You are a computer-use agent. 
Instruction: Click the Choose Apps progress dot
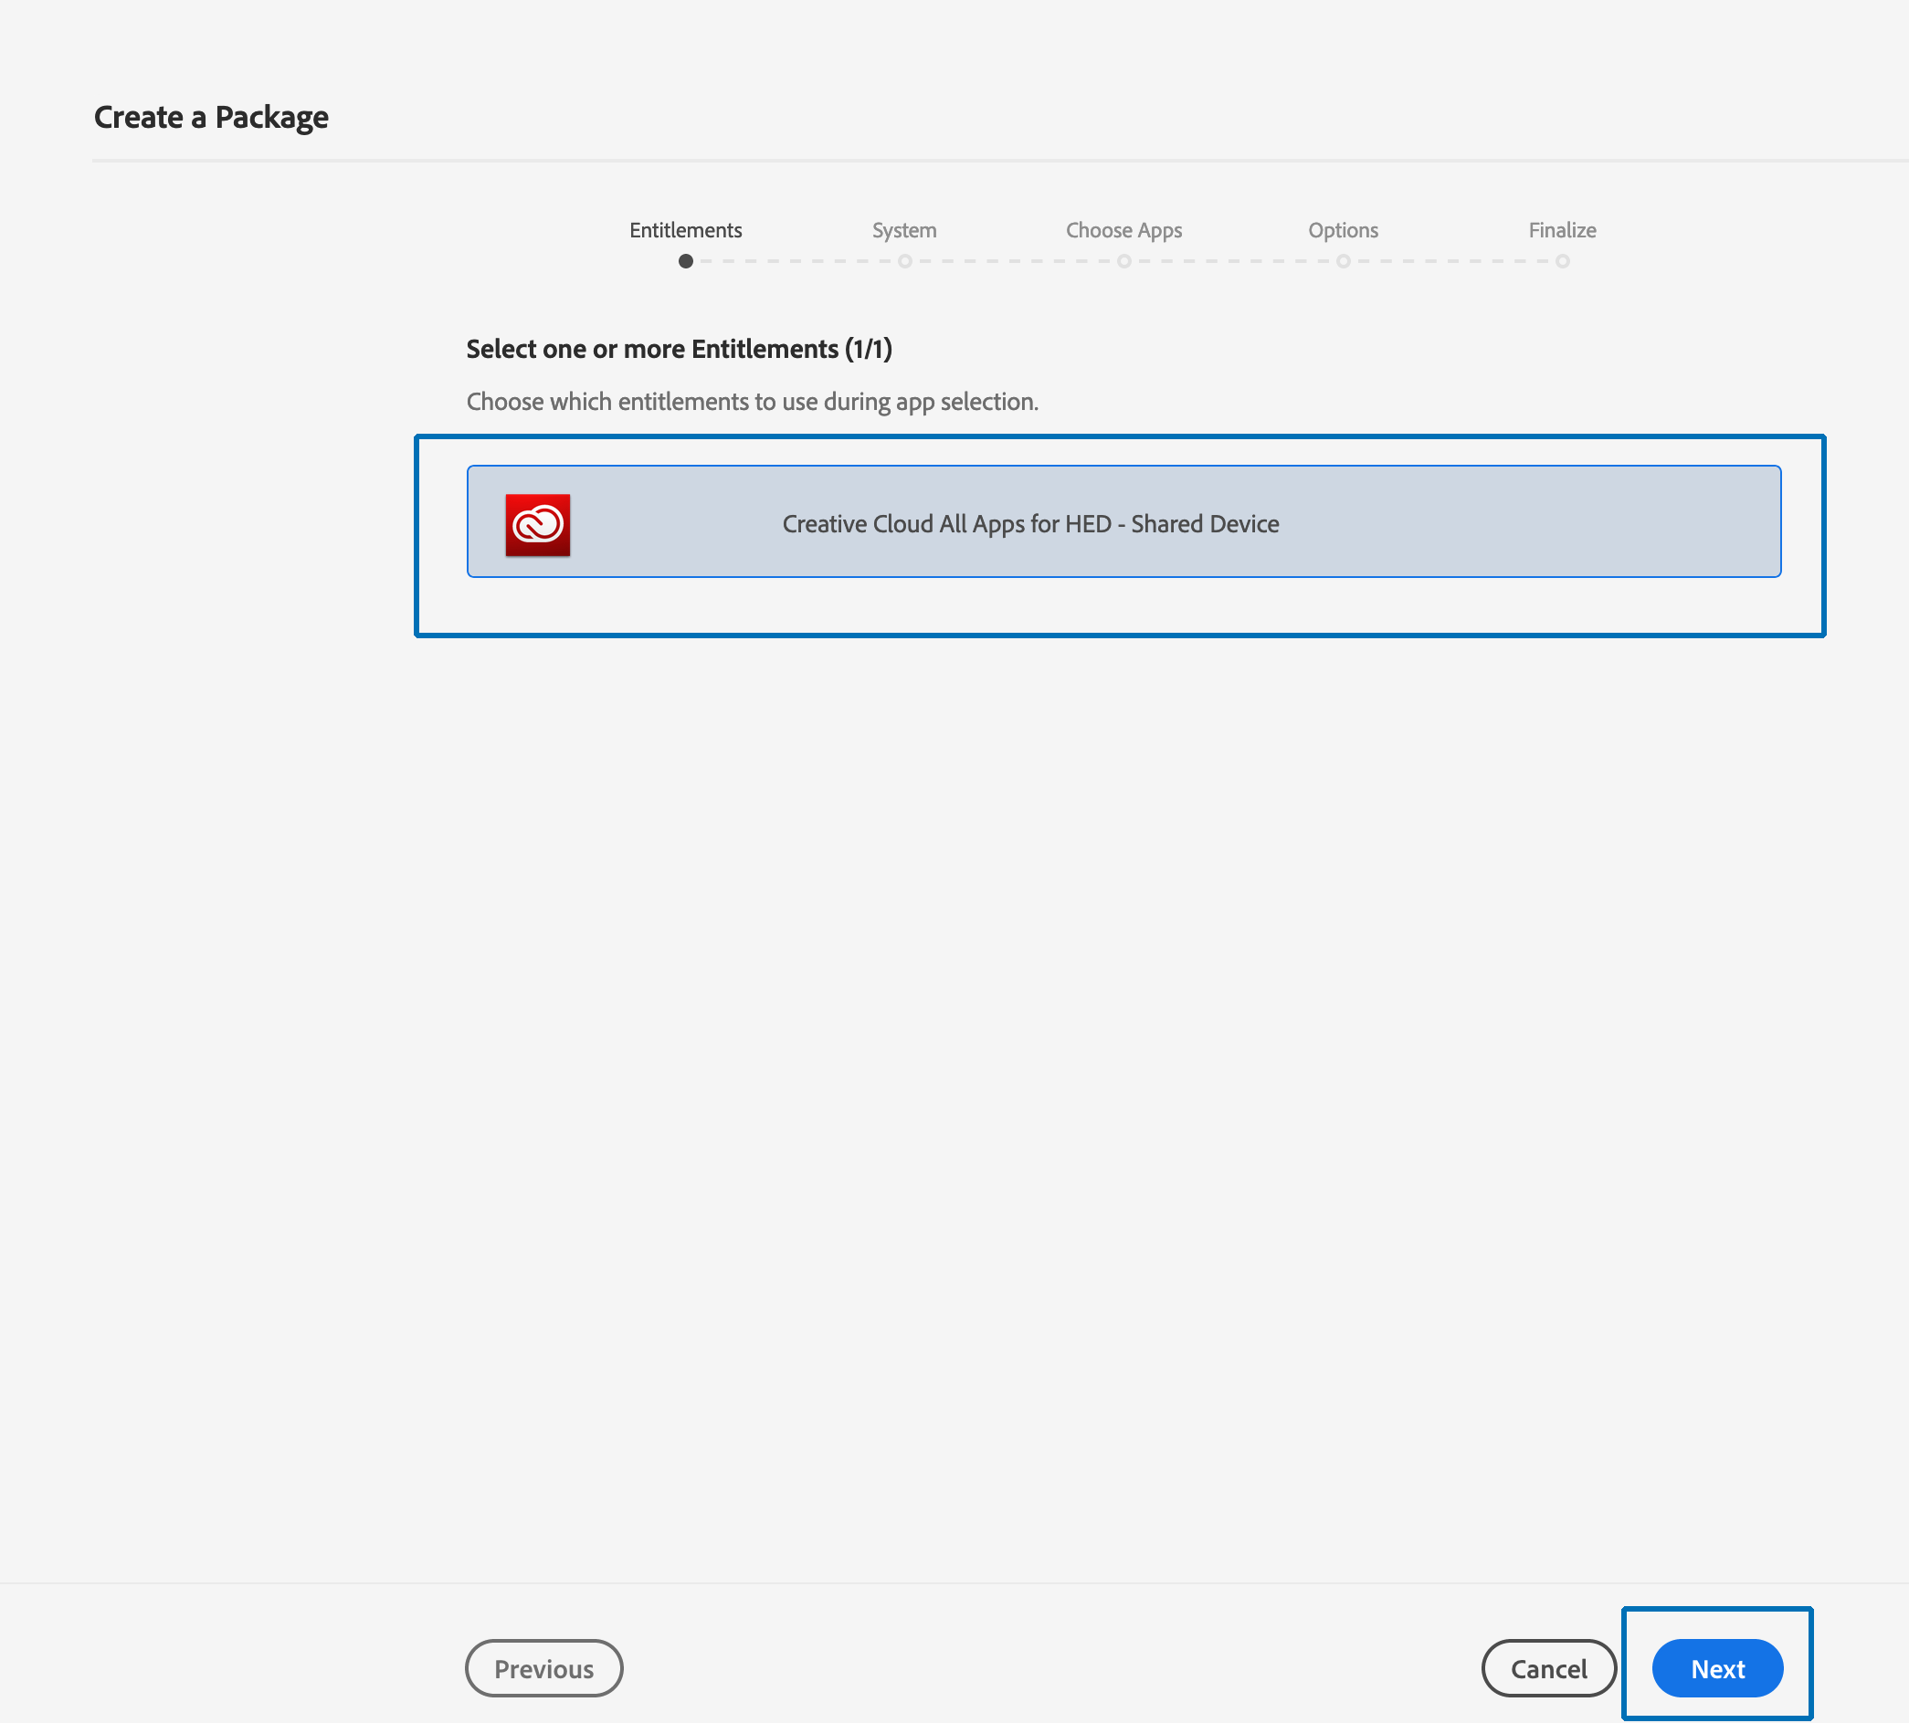[1124, 261]
